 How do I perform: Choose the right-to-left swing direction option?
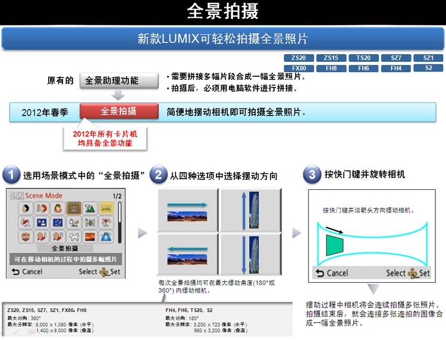188,254
